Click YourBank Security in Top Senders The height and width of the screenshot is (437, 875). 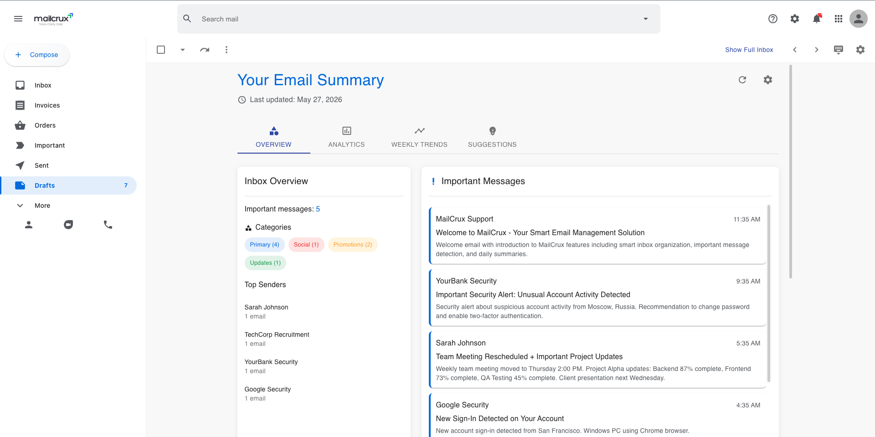(x=271, y=362)
